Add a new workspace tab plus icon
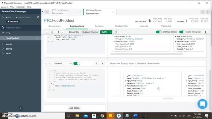This screenshot has width=212, height=119. coord(202,12)
